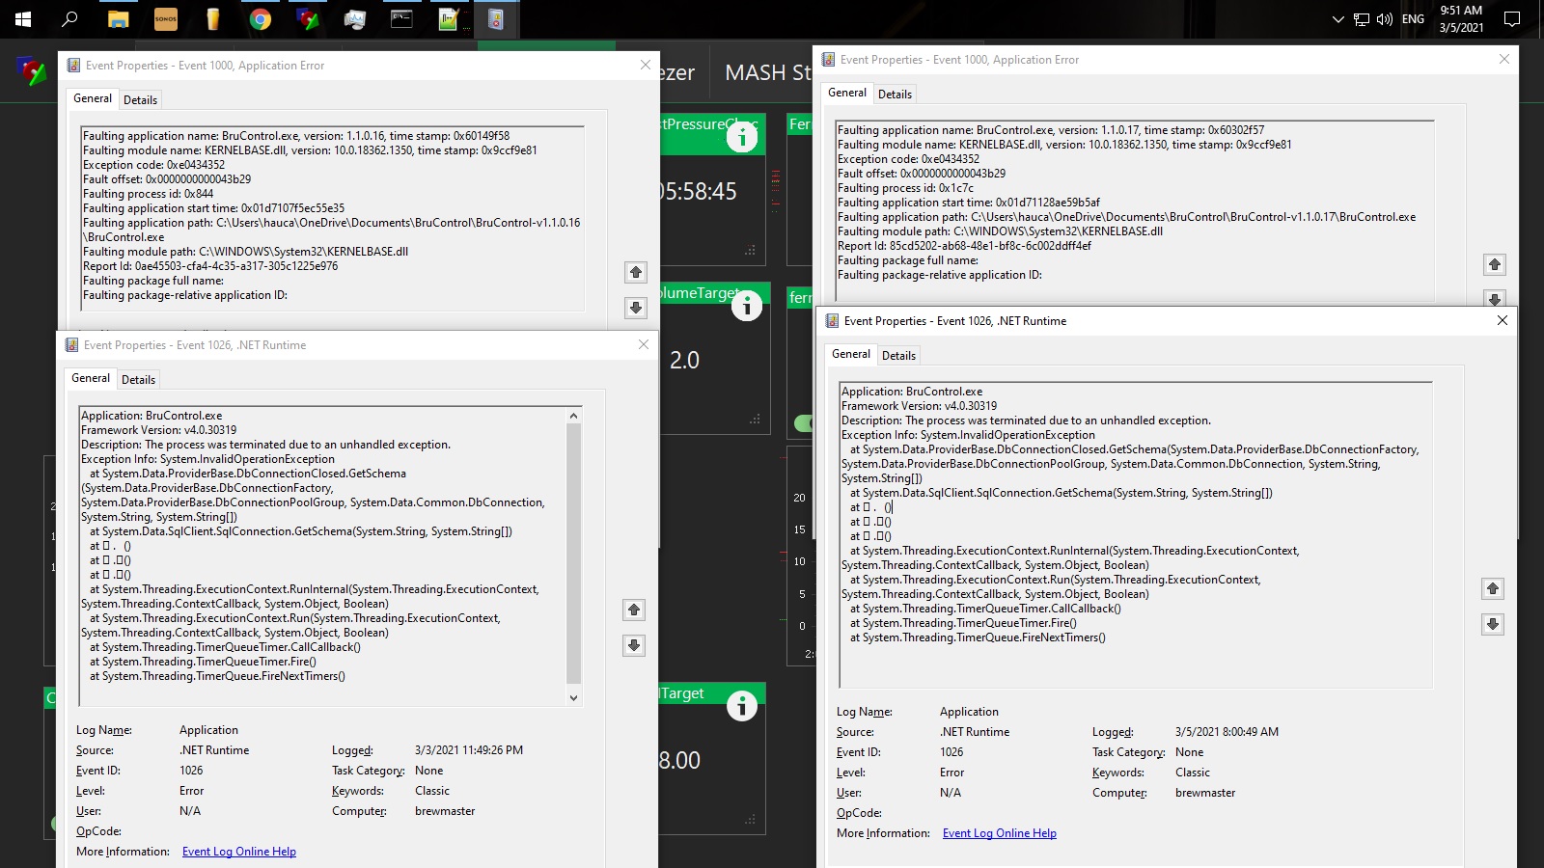Open Sonos from the taskbar
The width and height of the screenshot is (1544, 868).
click(x=166, y=19)
